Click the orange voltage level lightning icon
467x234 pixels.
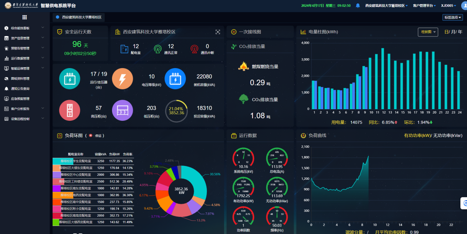point(123,79)
